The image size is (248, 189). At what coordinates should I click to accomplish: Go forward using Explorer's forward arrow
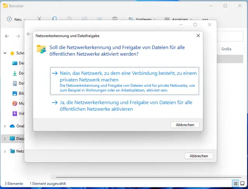point(18,36)
